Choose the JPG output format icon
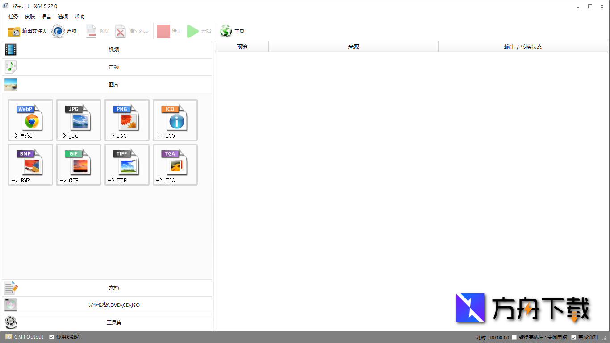Image resolution: width=610 pixels, height=343 pixels. click(x=79, y=120)
